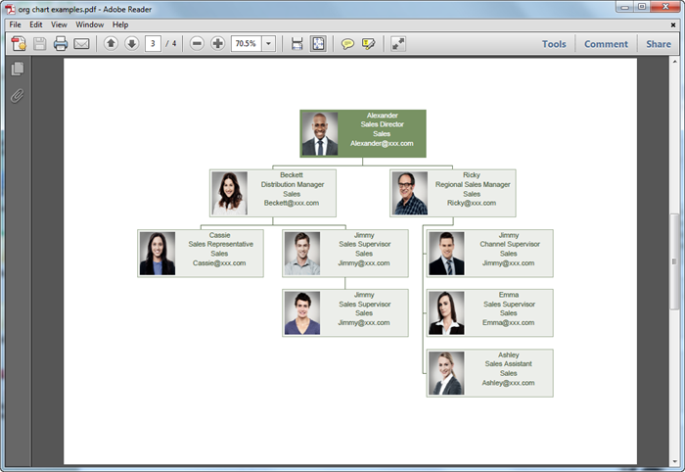Go to next page arrow
The width and height of the screenshot is (685, 472).
point(131,44)
